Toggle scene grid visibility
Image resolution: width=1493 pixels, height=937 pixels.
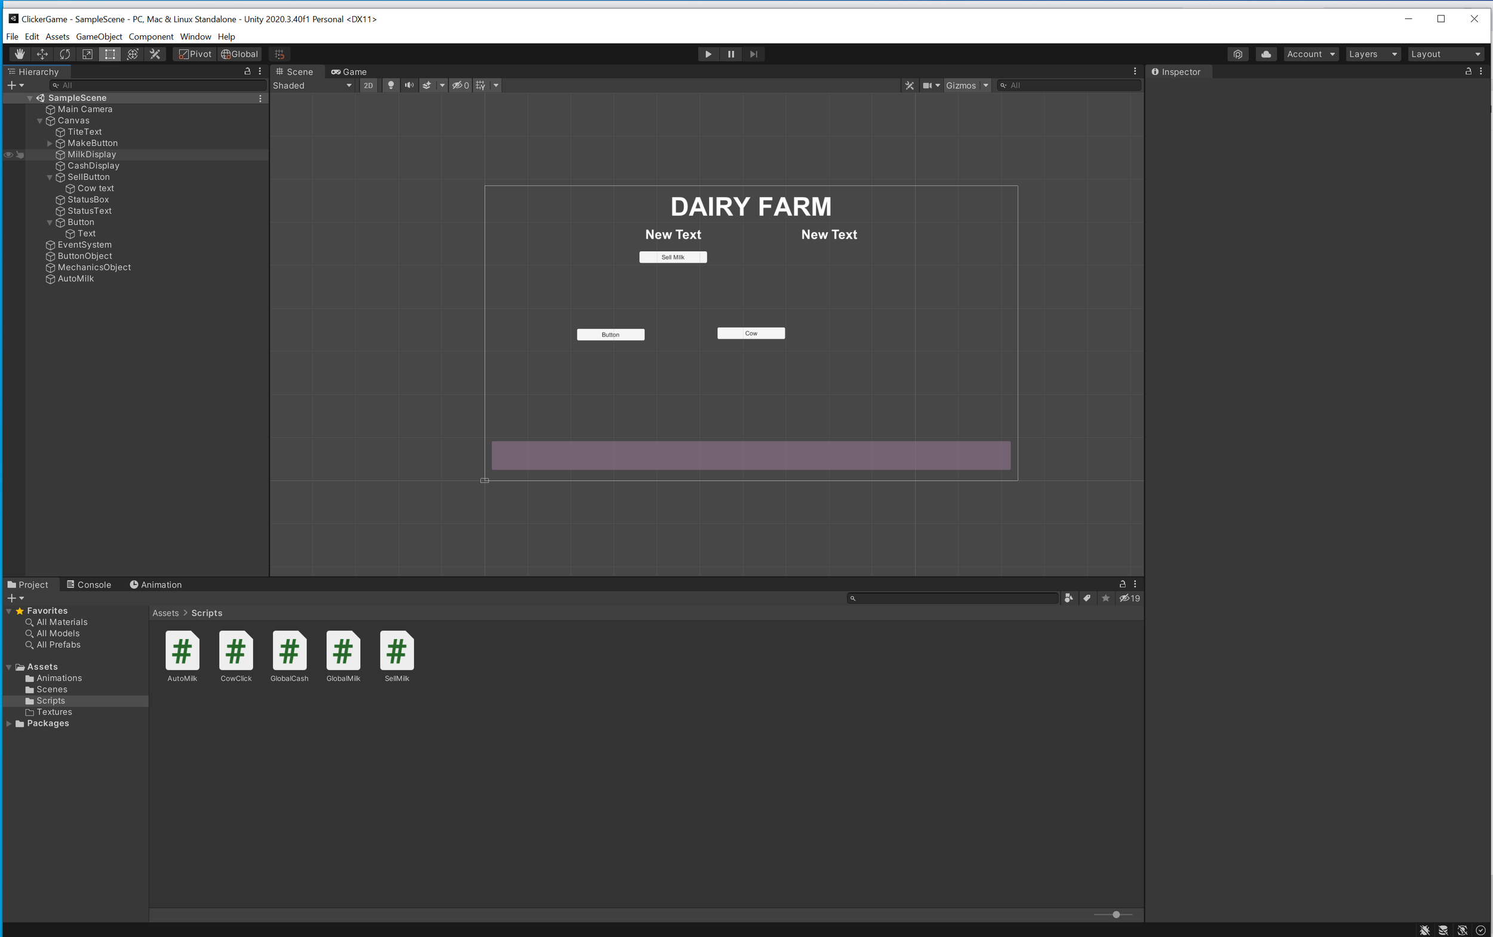click(x=481, y=85)
